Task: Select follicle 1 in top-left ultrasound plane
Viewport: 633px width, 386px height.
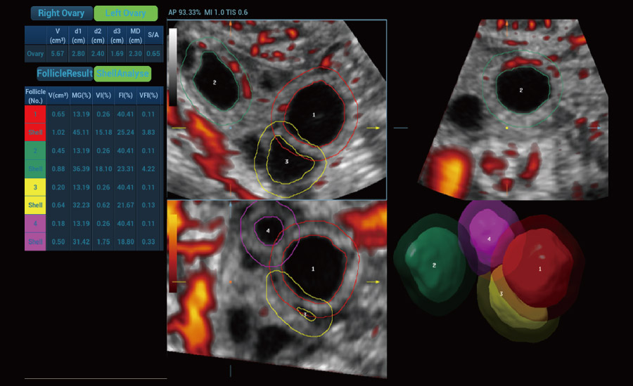Action: [314, 114]
